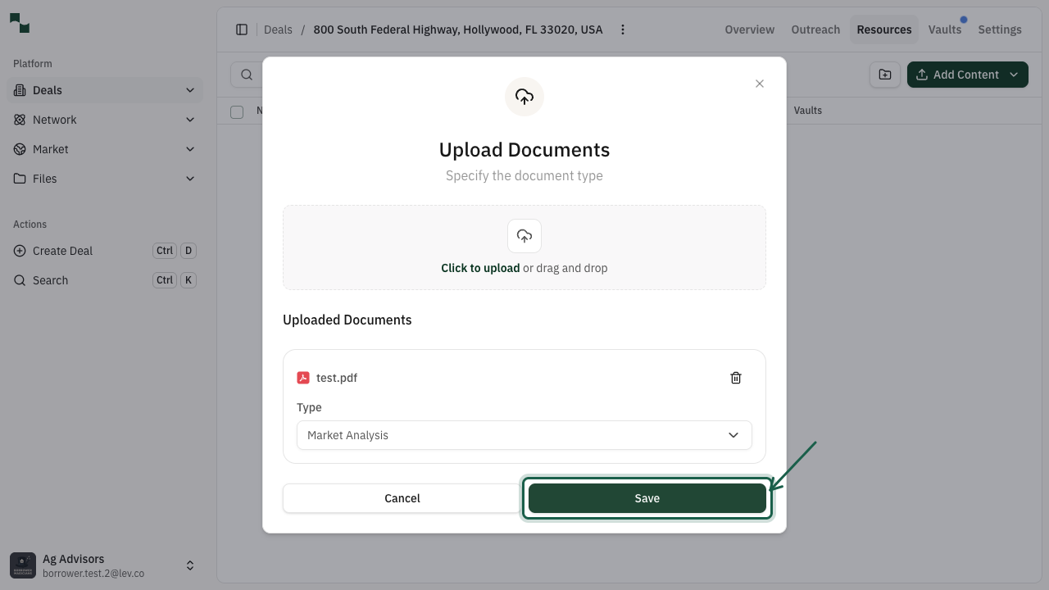Click the new folder icon beside Add Content

[884, 74]
